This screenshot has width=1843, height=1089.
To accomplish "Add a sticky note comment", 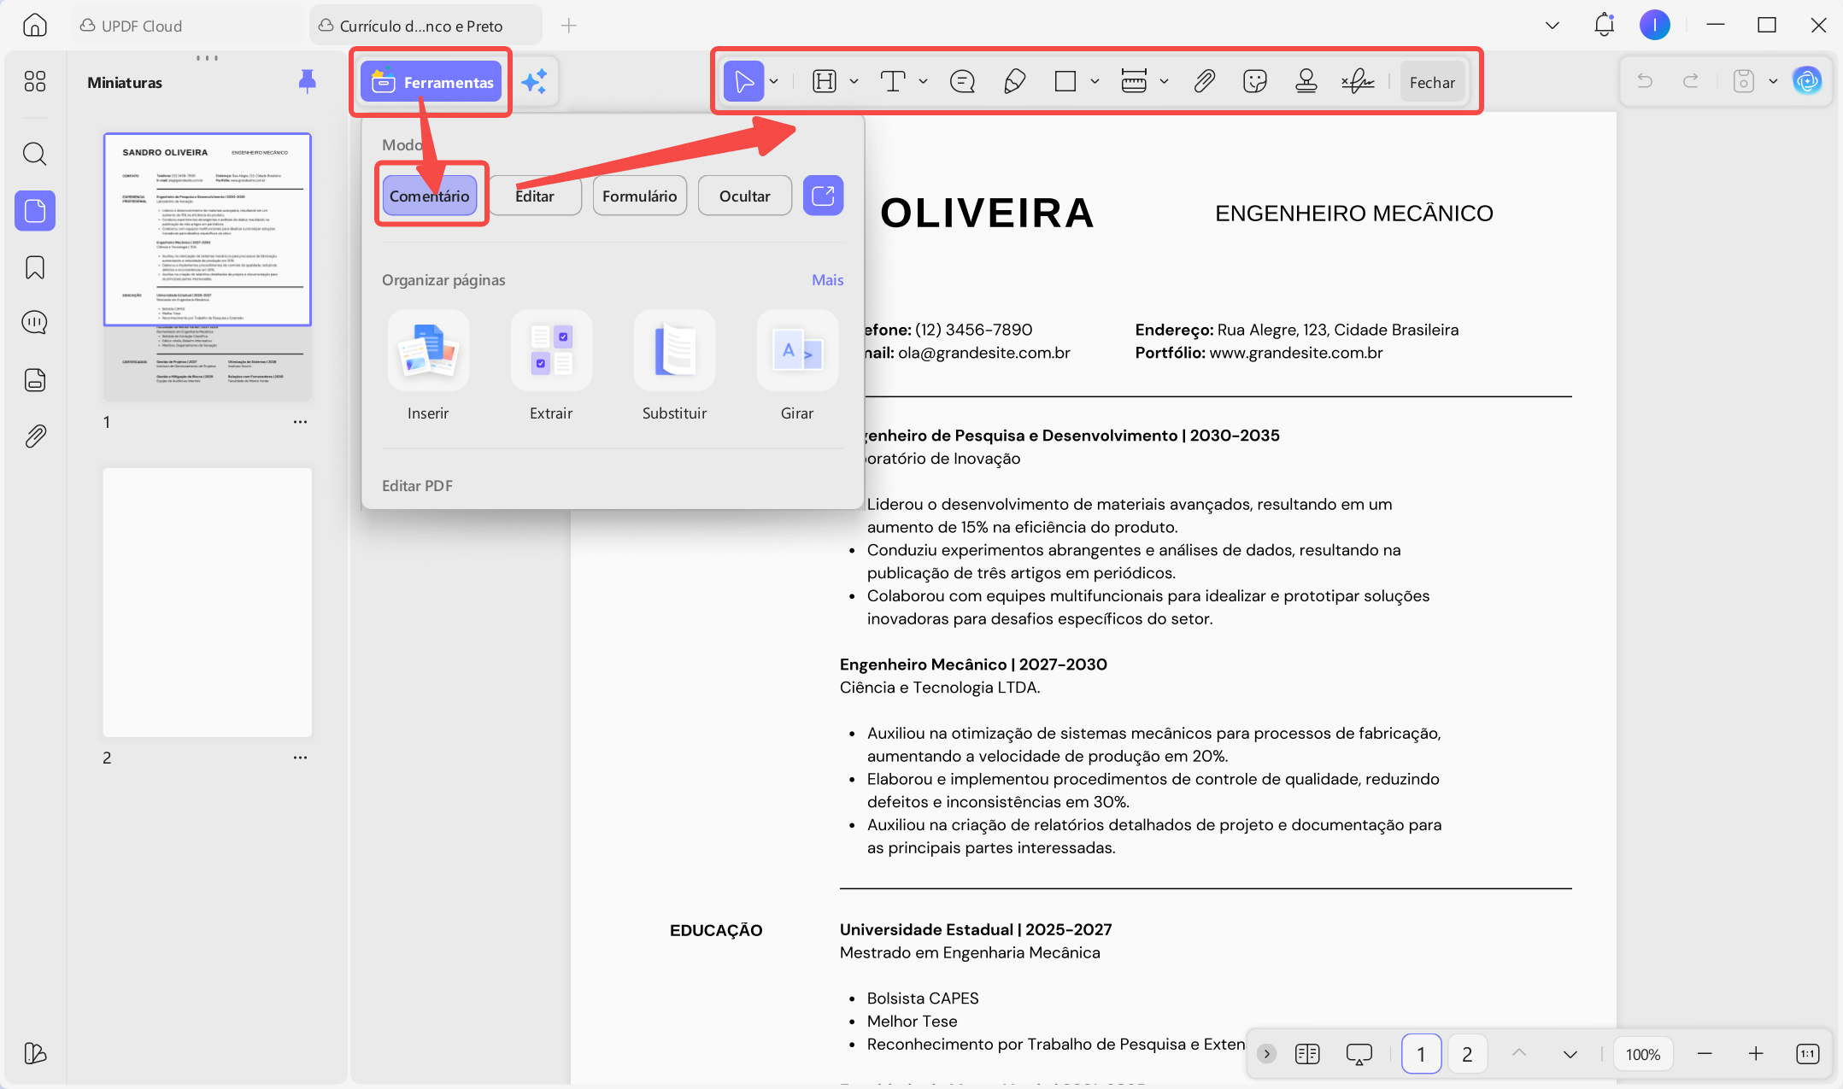I will pyautogui.click(x=962, y=81).
